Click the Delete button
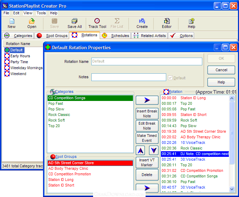Viewport: 239px width, 197px height. point(147,175)
